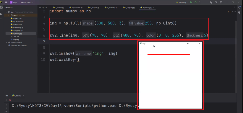
Task: Switch to the 2_matplotlib.py editor tab
Action: [76, 8]
